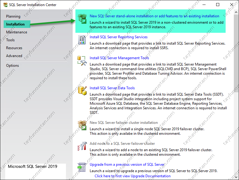Open the Planning section

[x=13, y=16]
